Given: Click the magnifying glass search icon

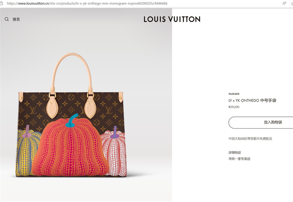Looking at the screenshot, I should [x=7, y=19].
